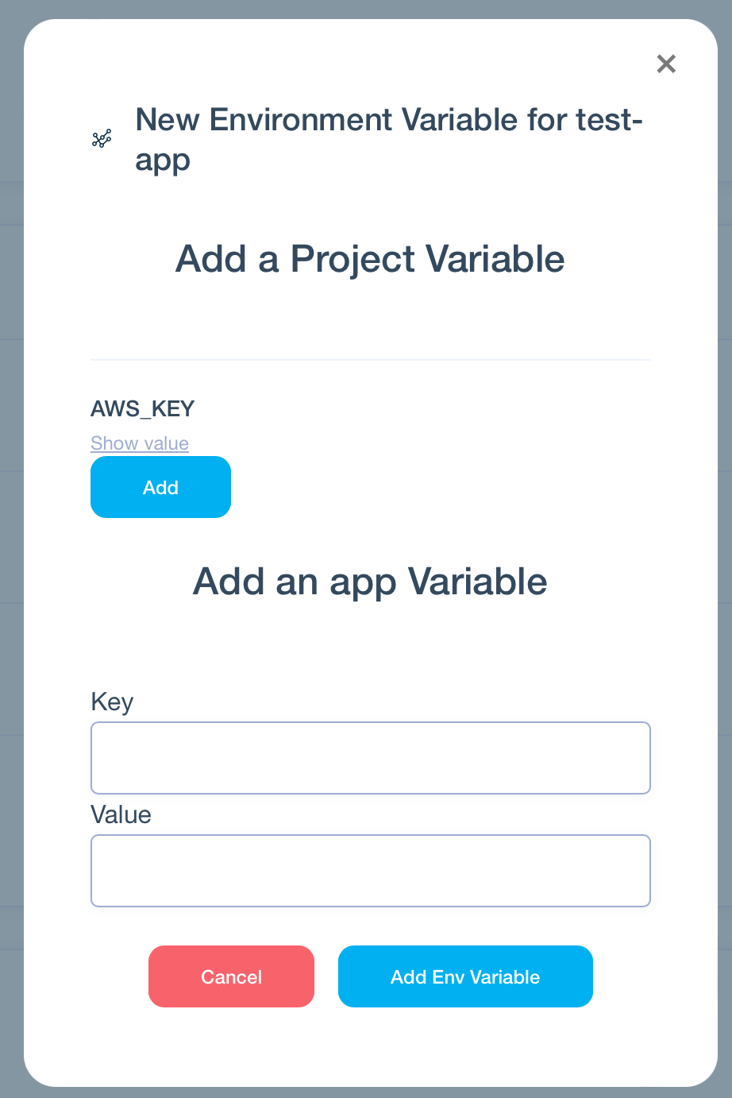Click the divider line under project heading

371,360
